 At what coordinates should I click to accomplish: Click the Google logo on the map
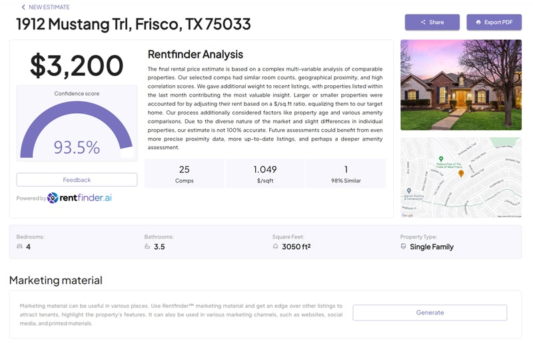(407, 215)
